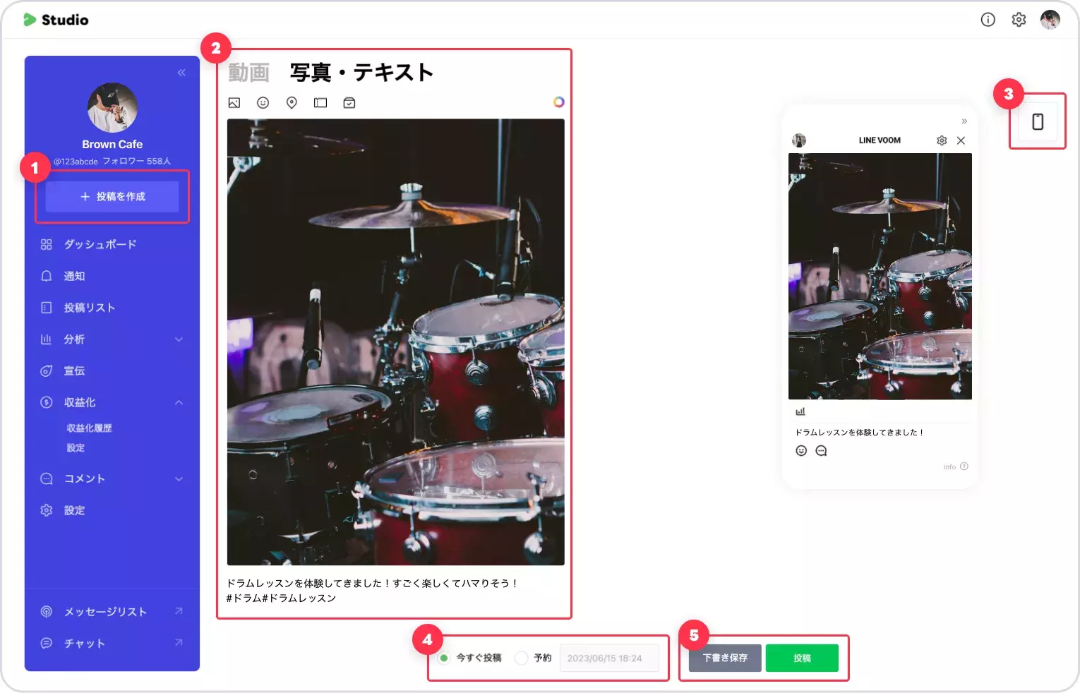The width and height of the screenshot is (1080, 693).
Task: Toggle the mobile preview phone icon
Action: click(x=1037, y=121)
